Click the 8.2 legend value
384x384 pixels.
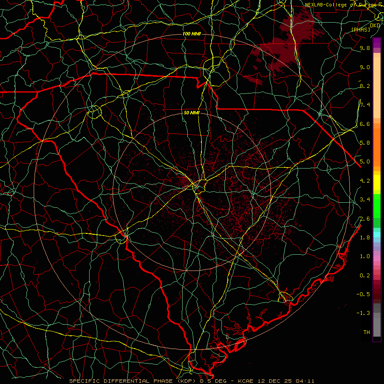pos(365,86)
